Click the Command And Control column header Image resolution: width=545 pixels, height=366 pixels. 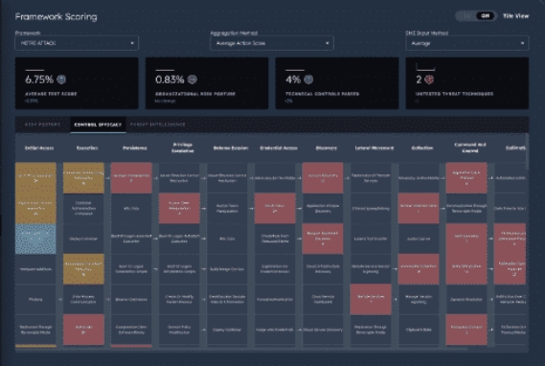pyautogui.click(x=470, y=148)
